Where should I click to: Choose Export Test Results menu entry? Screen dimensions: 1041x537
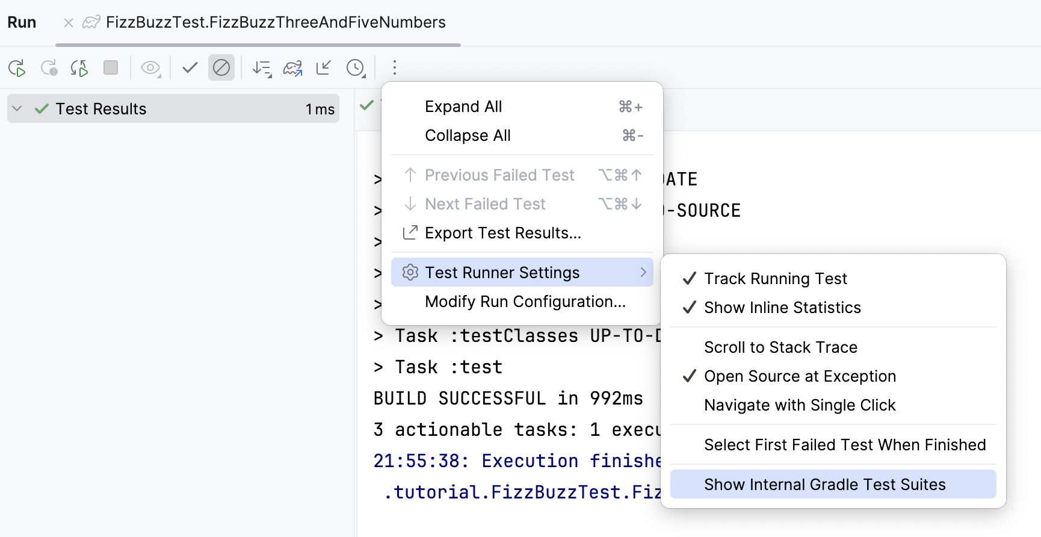[502, 233]
